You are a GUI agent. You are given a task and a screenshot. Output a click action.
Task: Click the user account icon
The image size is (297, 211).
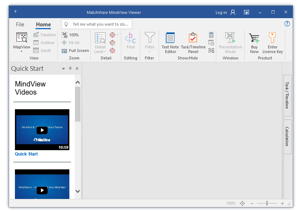pos(233,12)
